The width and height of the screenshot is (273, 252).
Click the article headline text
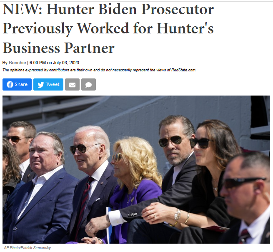pos(108,28)
